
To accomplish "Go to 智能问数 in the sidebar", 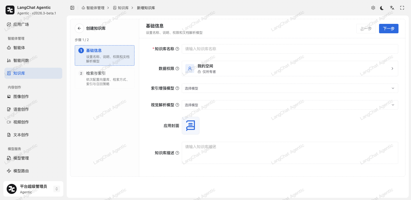I will [x=33, y=60].
